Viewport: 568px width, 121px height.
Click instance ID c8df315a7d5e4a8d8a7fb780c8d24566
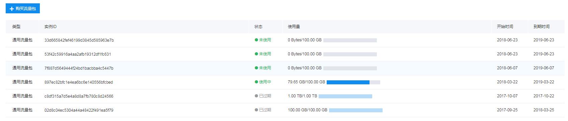click(79, 96)
